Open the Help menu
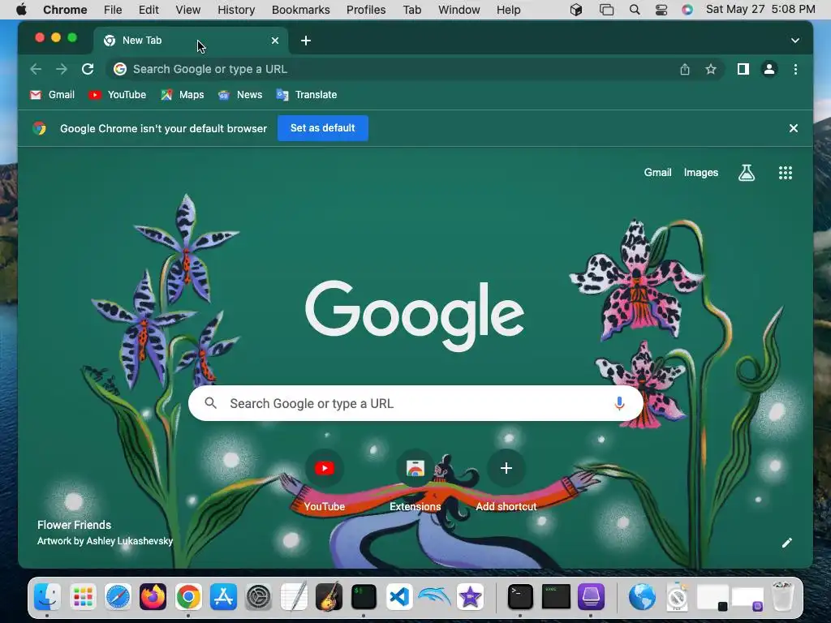Viewport: 831px width, 623px height. click(508, 10)
